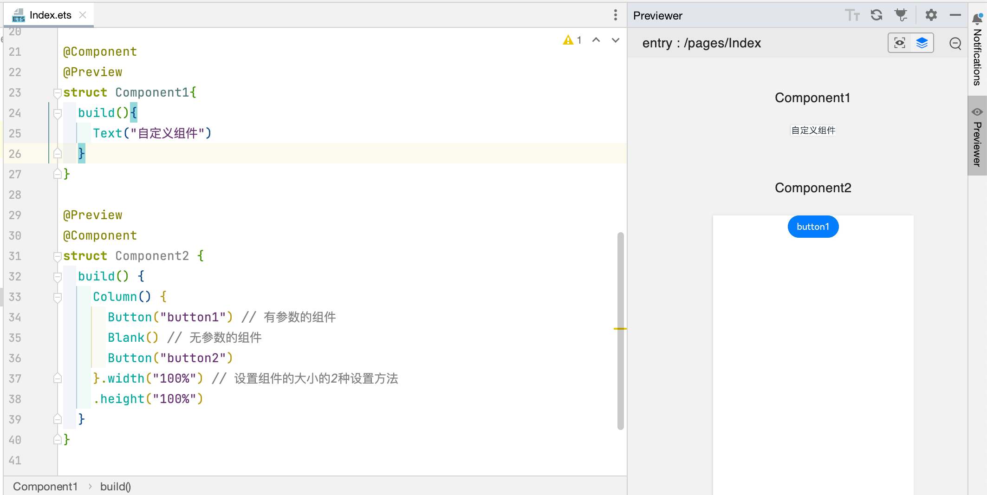Click the button1 button in preview
The width and height of the screenshot is (987, 495).
click(813, 227)
